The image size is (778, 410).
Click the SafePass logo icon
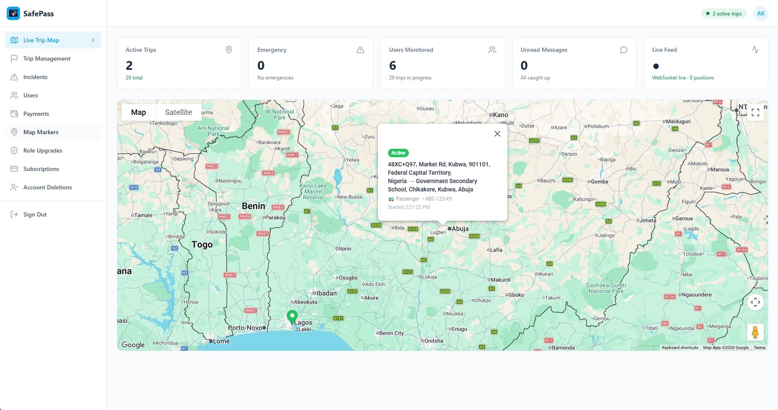pos(13,13)
